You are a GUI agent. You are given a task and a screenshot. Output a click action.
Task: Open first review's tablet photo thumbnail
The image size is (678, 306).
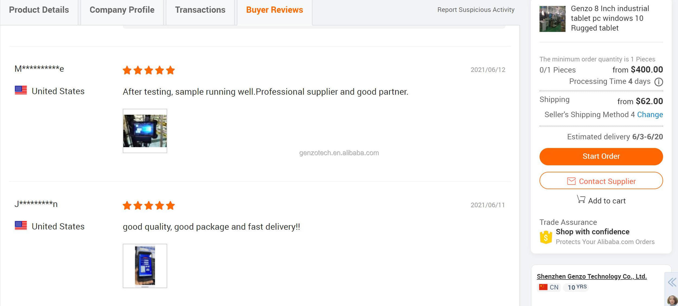point(145,131)
